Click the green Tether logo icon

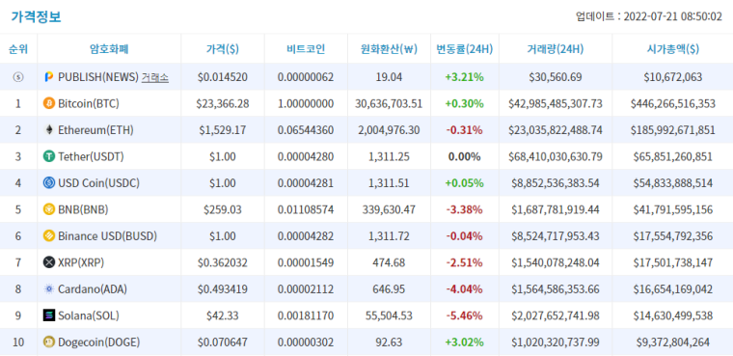49,156
